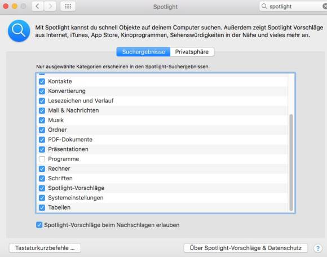Uncheck the Kontakte category
327x257 pixels.
point(42,81)
